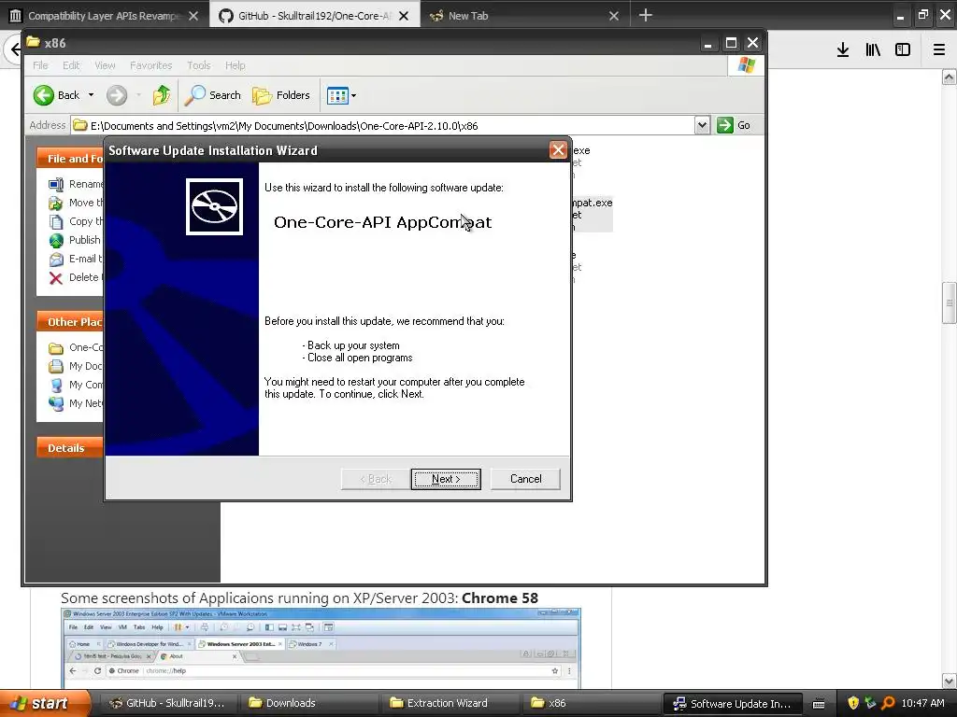Click the Move this file task icon
Image resolution: width=957 pixels, height=717 pixels.
pyautogui.click(x=56, y=203)
